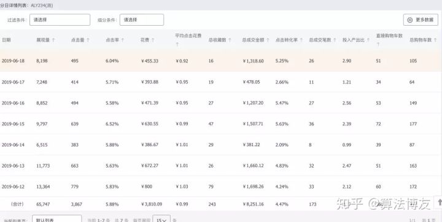Sort by 花费 arrow icon

[x=153, y=40]
